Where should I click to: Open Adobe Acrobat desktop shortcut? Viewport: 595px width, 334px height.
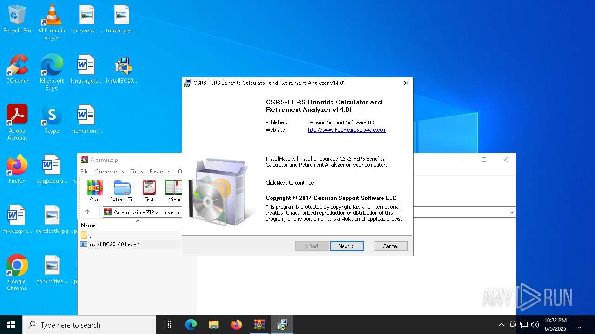(17, 122)
